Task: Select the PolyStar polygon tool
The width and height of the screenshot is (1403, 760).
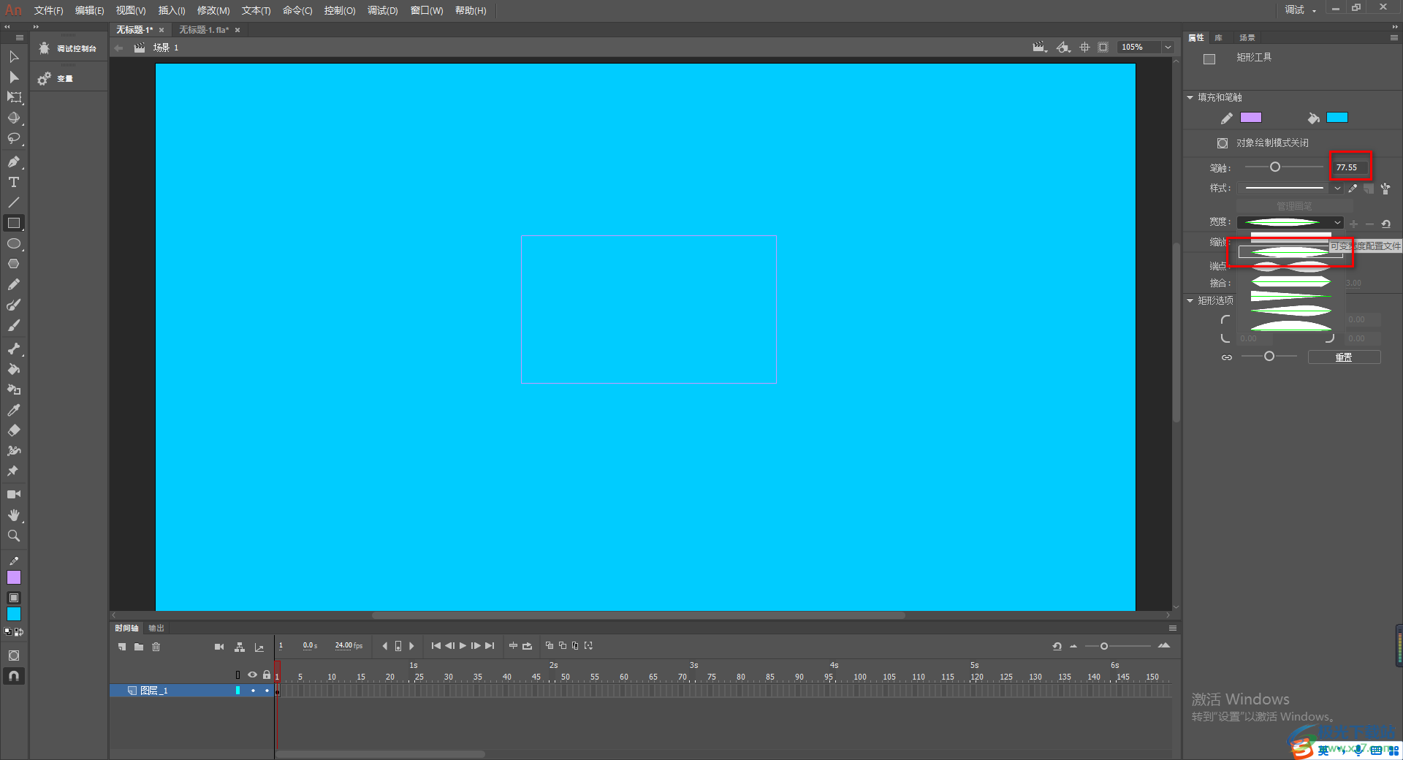Action: [14, 264]
